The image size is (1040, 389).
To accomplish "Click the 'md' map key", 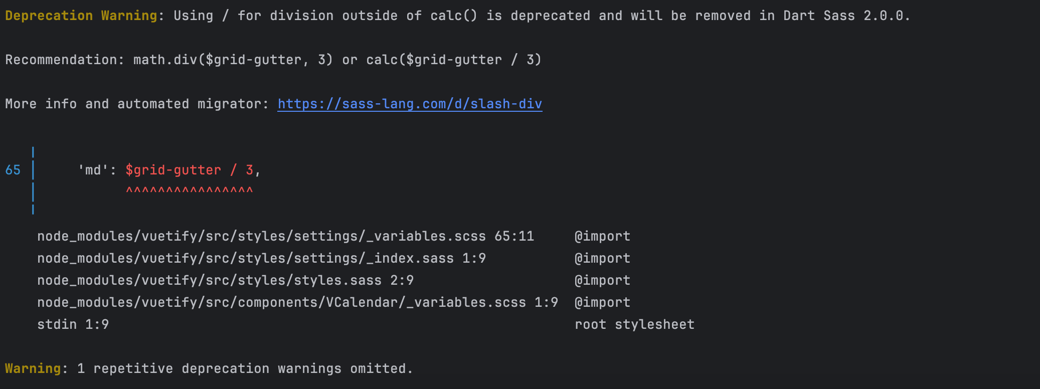I will pos(93,170).
